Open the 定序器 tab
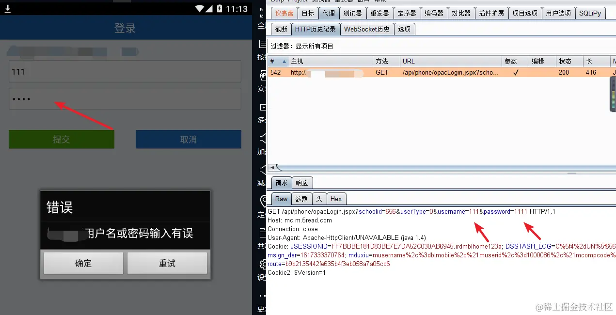This screenshot has width=616, height=315. coord(407,13)
